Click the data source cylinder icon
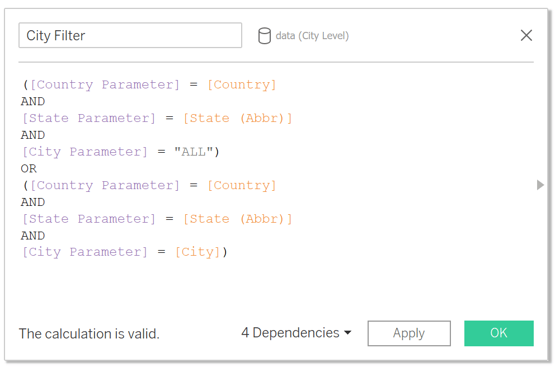This screenshot has height=367, width=555. tap(265, 36)
